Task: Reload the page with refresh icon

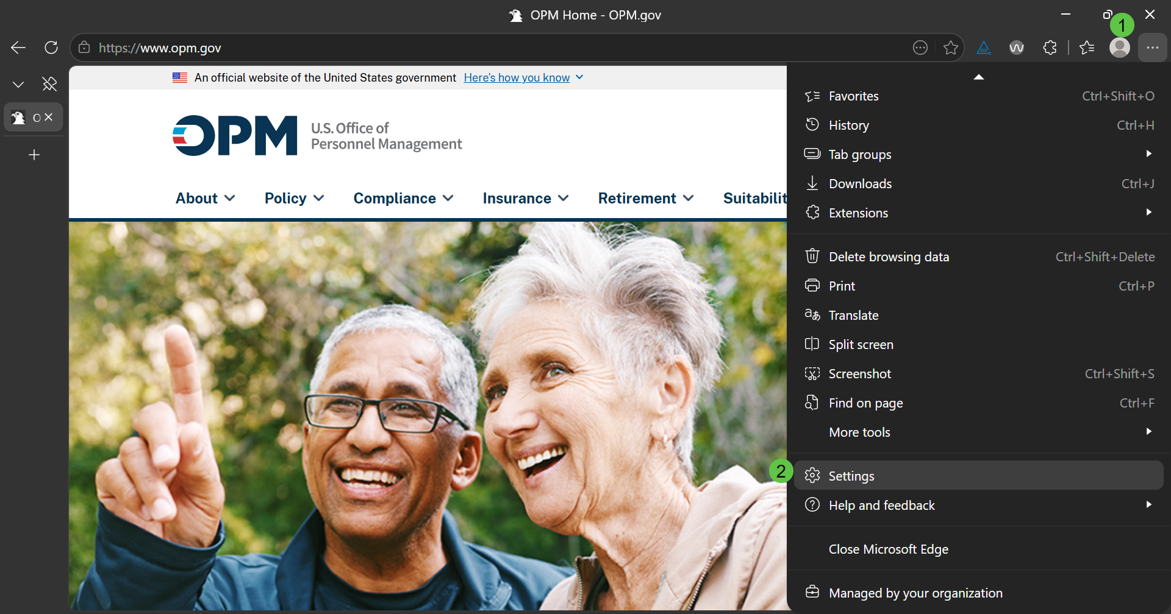Action: (x=51, y=48)
